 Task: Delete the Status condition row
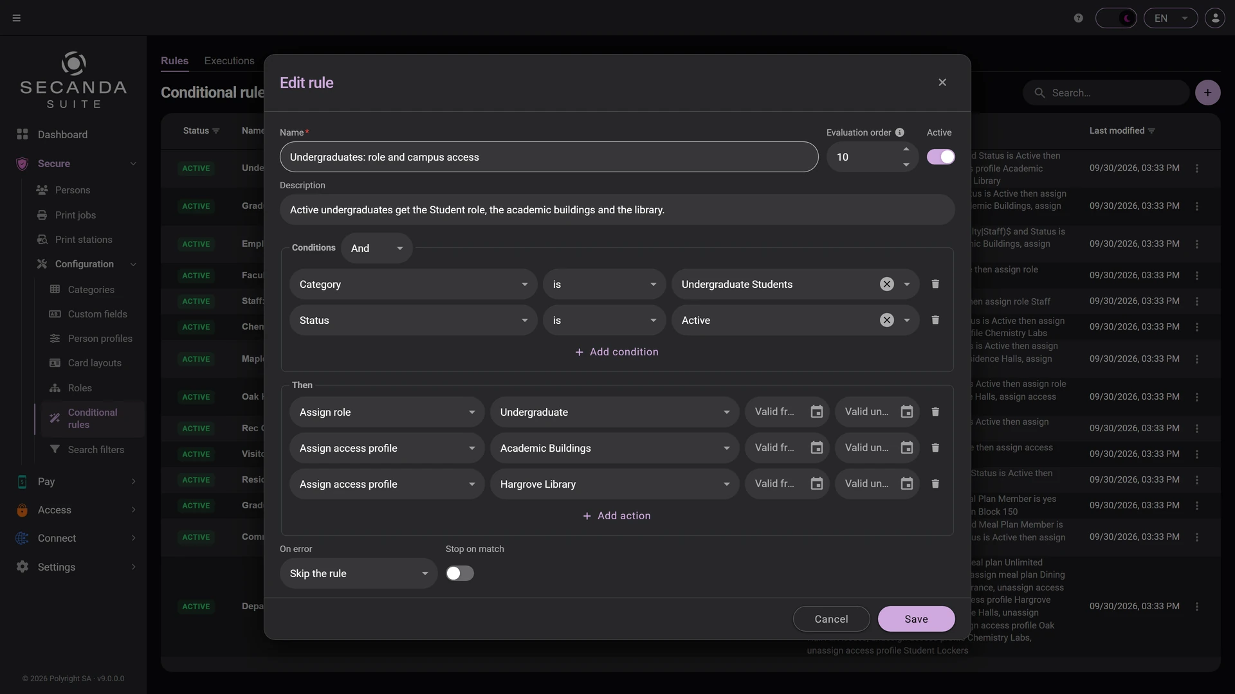(x=935, y=320)
